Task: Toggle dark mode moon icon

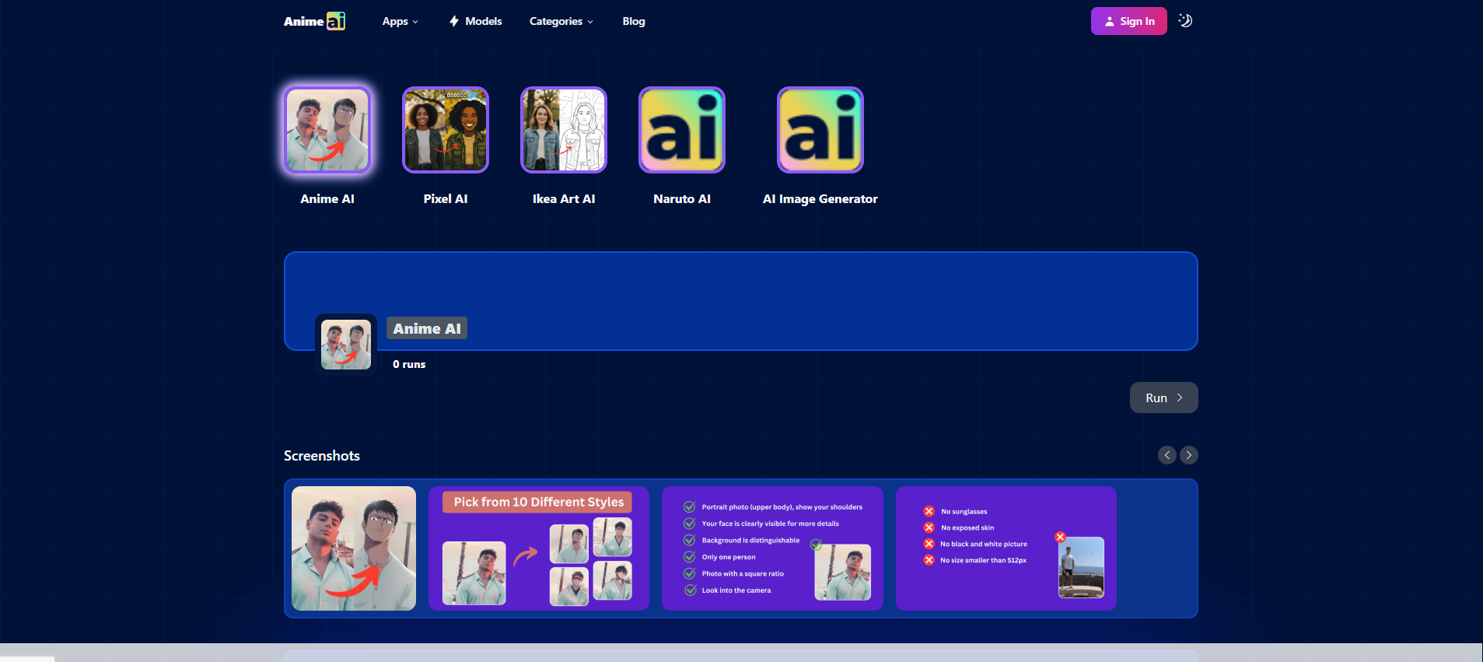Action: coord(1185,21)
